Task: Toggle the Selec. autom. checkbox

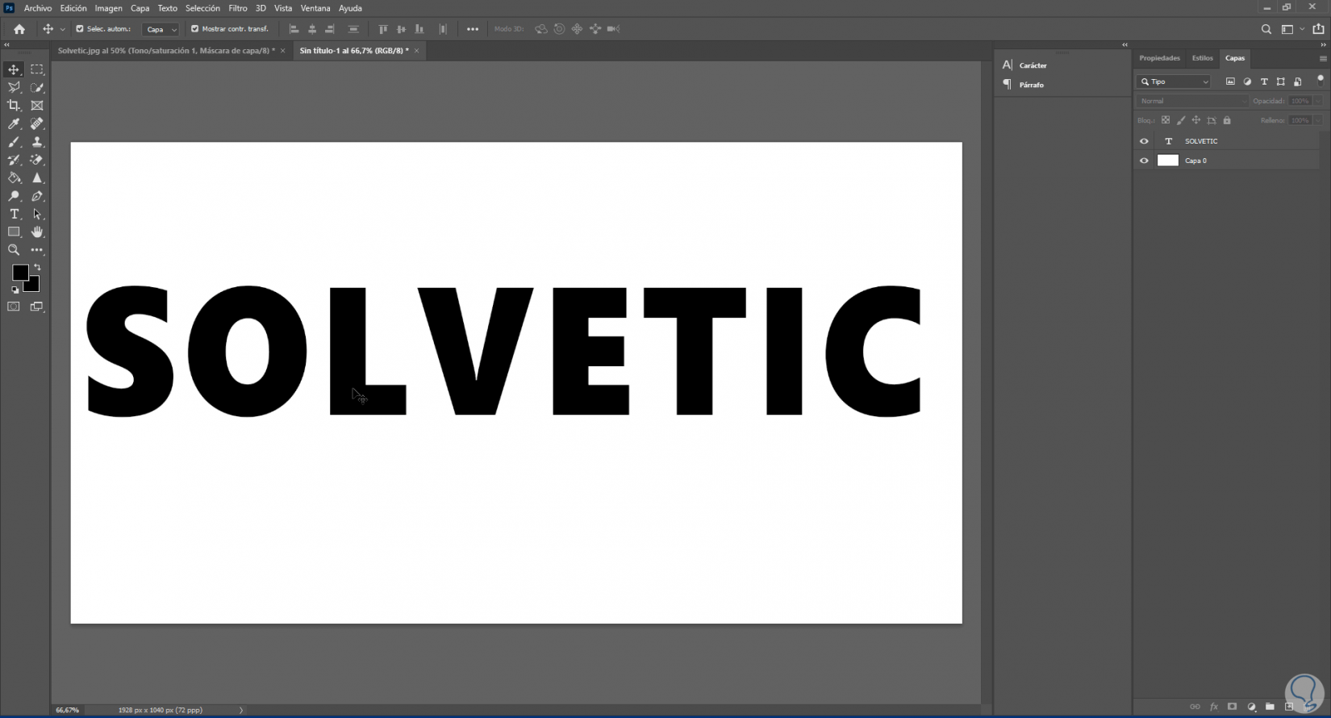Action: click(x=80, y=29)
